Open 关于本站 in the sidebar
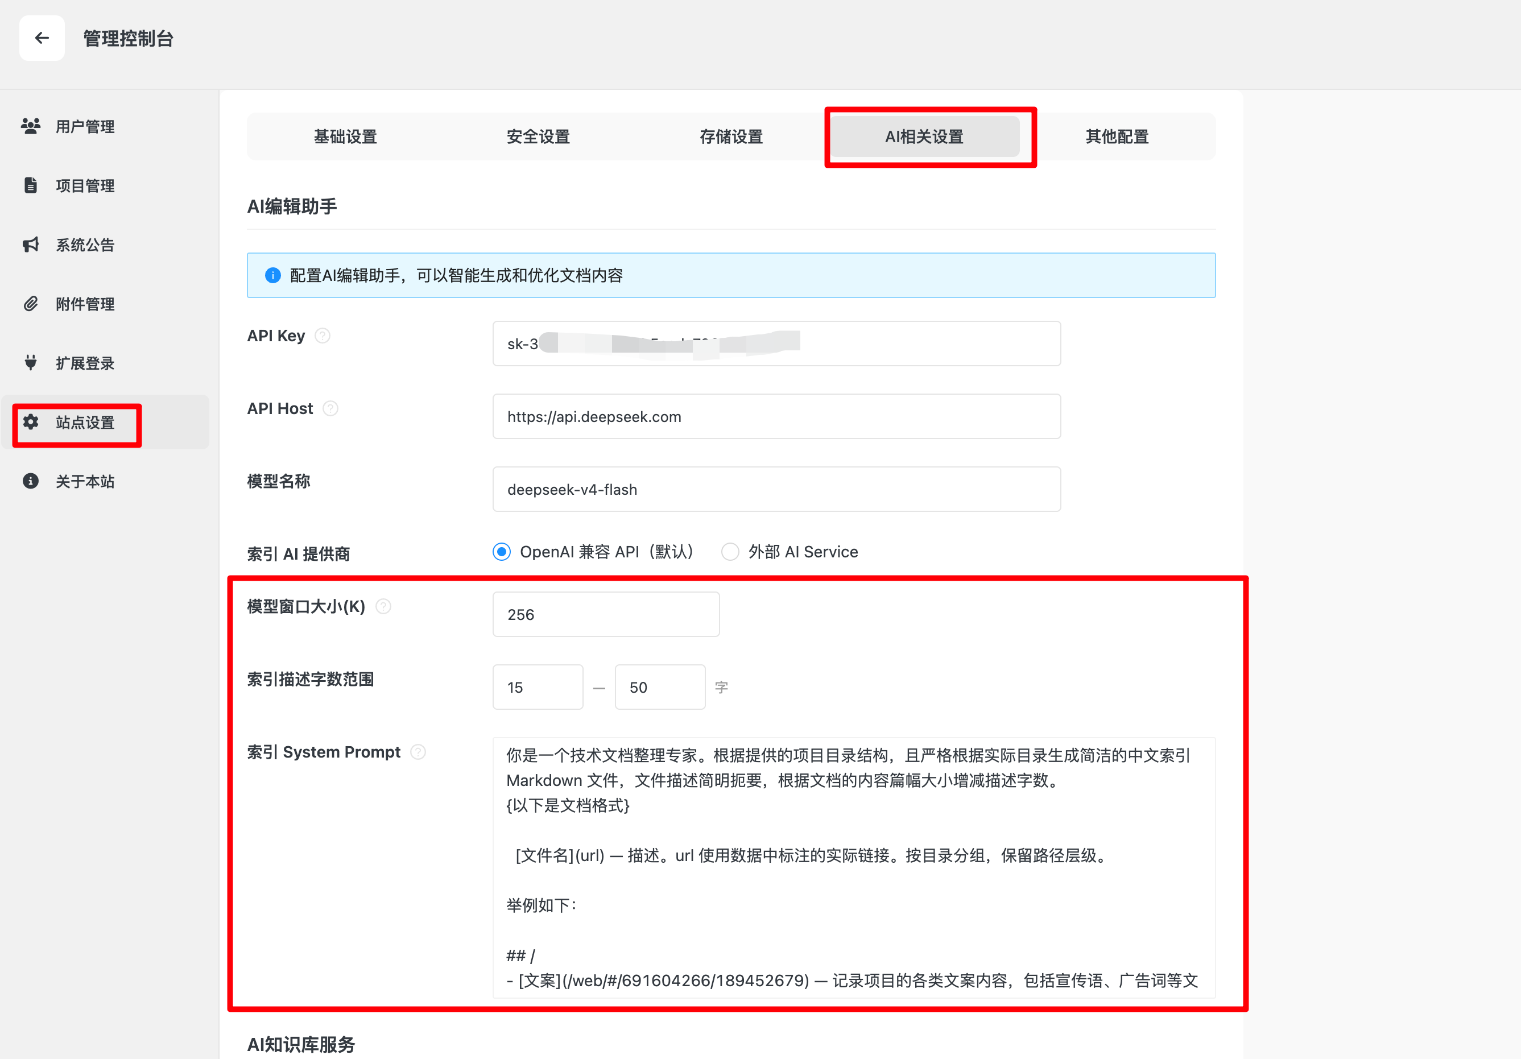The width and height of the screenshot is (1521, 1059). click(106, 481)
